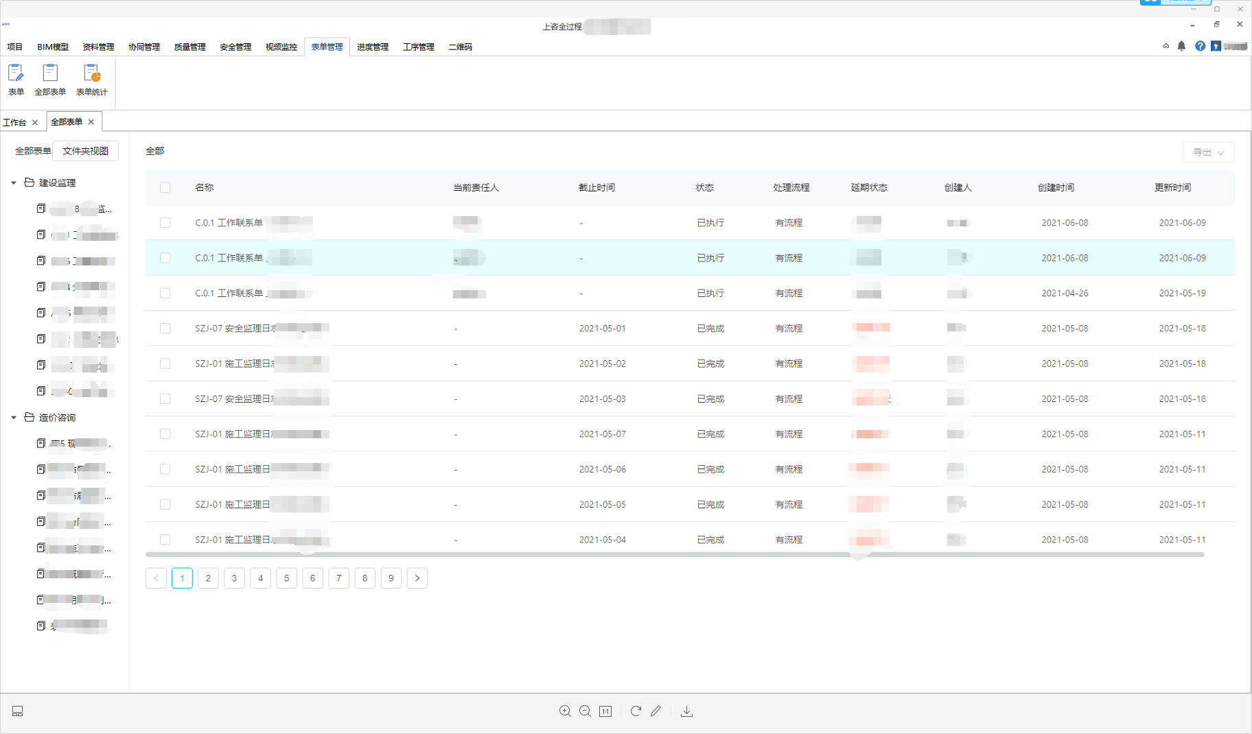This screenshot has width=1252, height=734.
Task: Click the horizontal scrollbar under the table
Action: tap(674, 554)
